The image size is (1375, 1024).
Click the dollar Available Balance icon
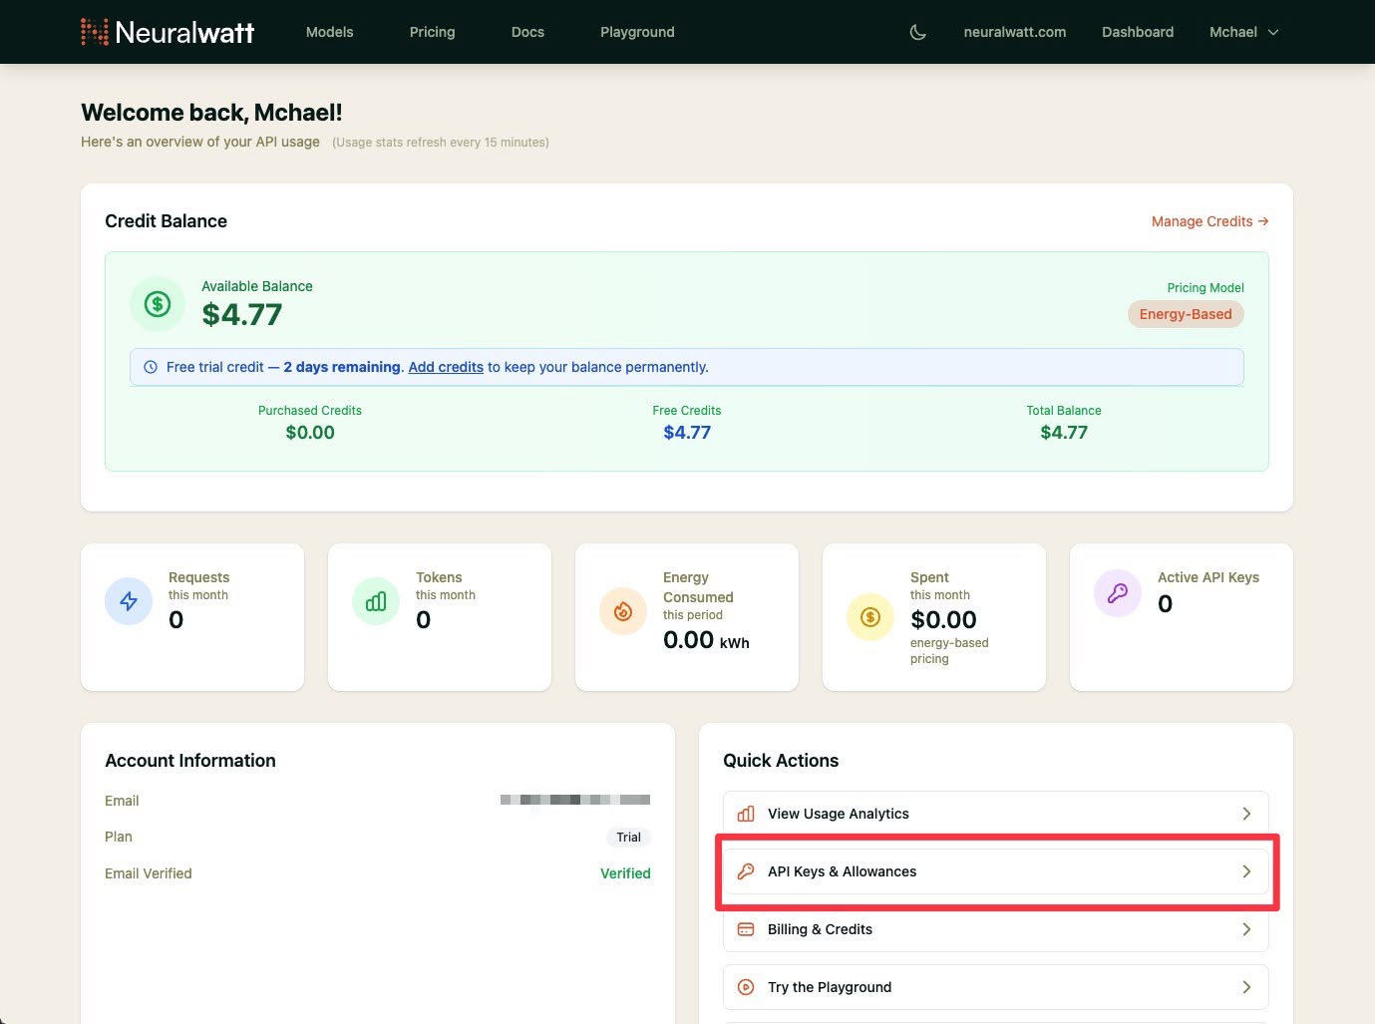pyautogui.click(x=158, y=304)
